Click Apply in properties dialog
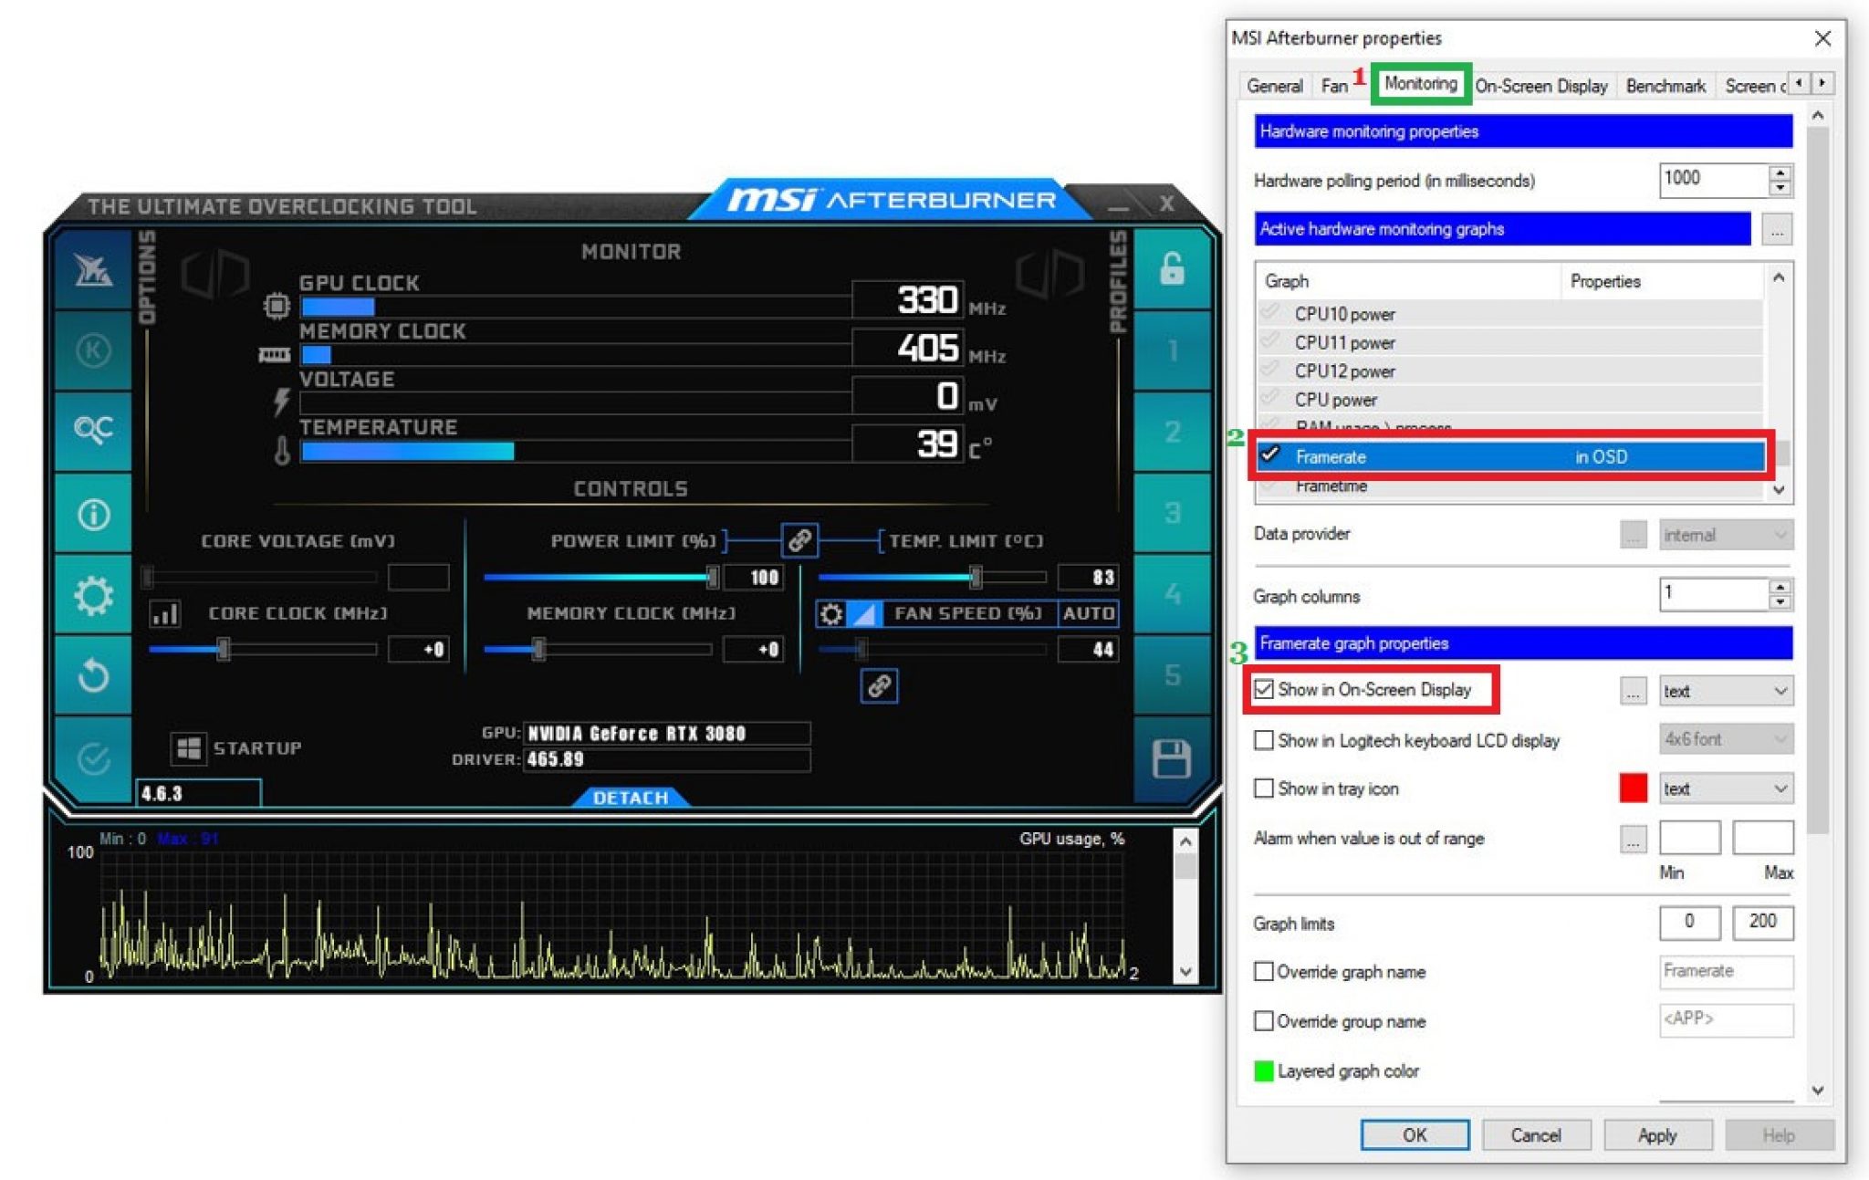Image resolution: width=1869 pixels, height=1180 pixels. (1657, 1135)
